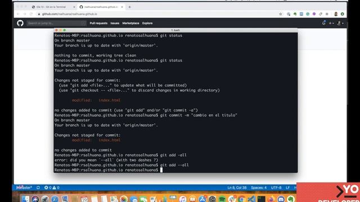
Task: Open Safari compass in the dock
Action: [x=55, y=199]
